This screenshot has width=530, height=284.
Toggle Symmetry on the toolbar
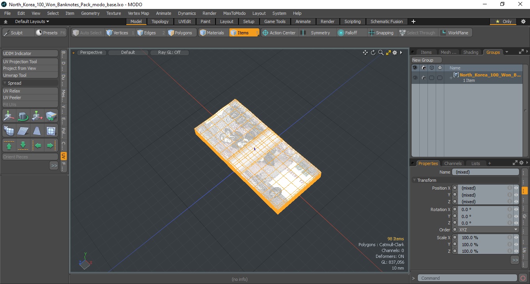coord(316,33)
